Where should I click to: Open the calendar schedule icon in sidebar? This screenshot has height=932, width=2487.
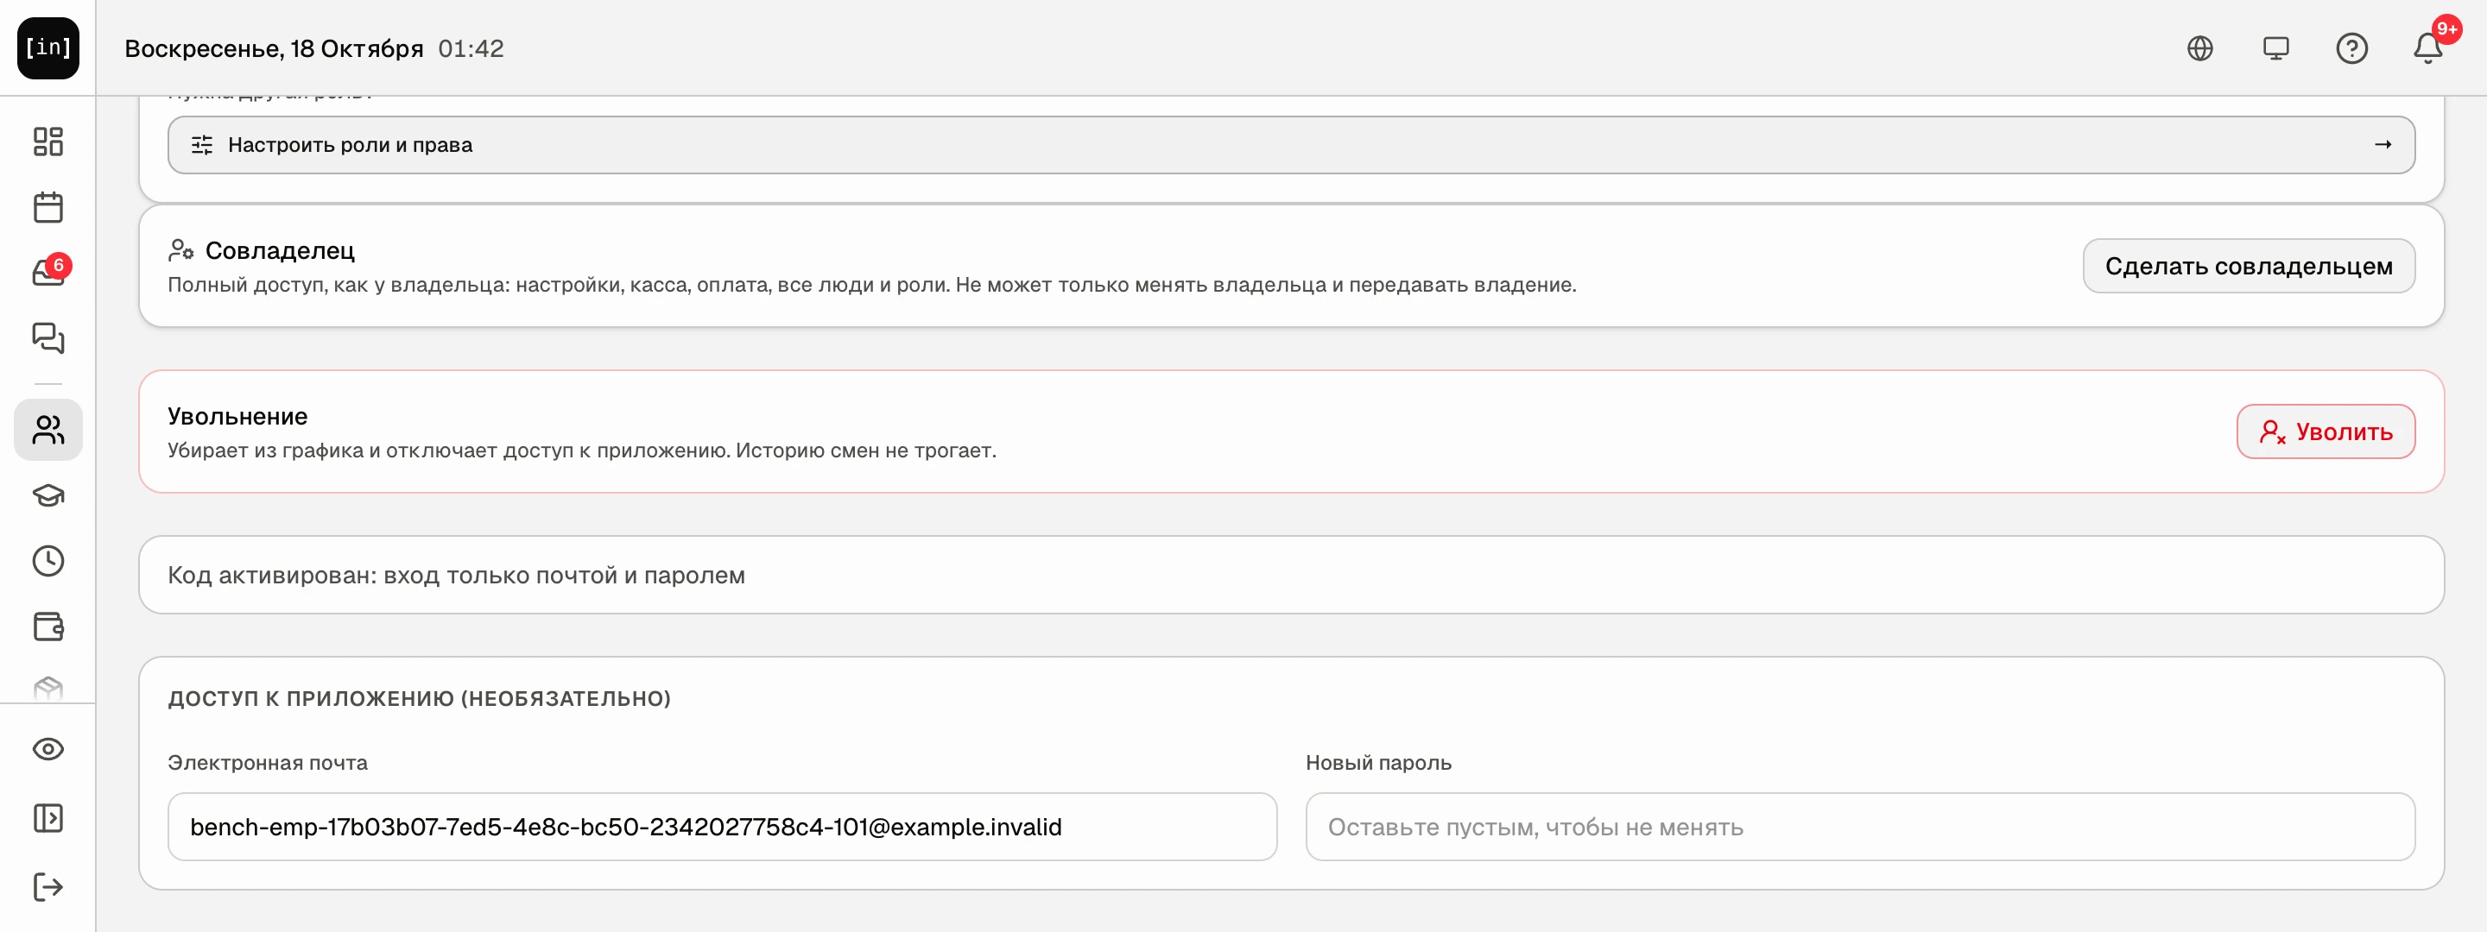click(48, 206)
